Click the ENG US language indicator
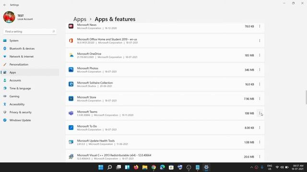 (x=270, y=167)
